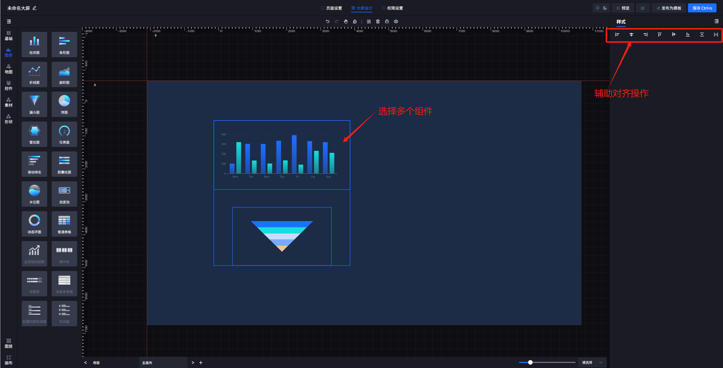Select the hand pan tool

click(x=346, y=21)
